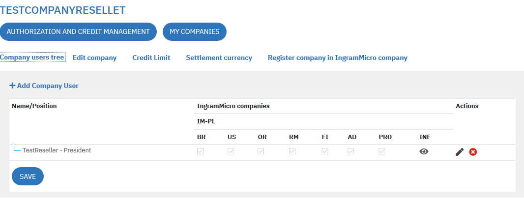This screenshot has height=205, width=524.
Task: Toggle the FI checkbox for TestReseller
Action: 325,151
